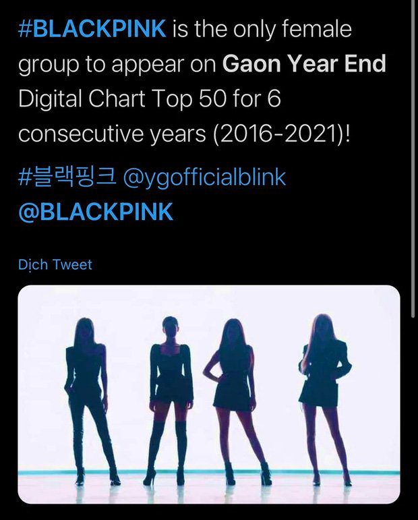The image size is (418, 520).
Task: Click the '(2016-2021)' year range text
Action: [x=280, y=134]
